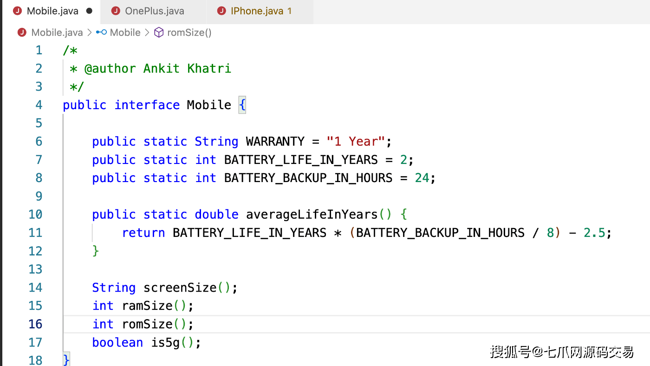Image resolution: width=650 pixels, height=366 pixels.
Task: Click the closing brace on line 18
Action: point(66,360)
